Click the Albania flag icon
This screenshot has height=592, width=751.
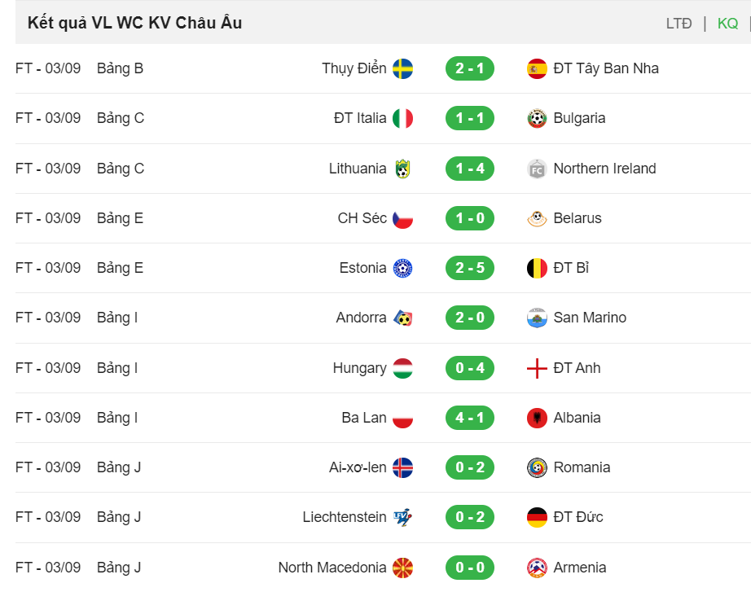(x=537, y=418)
